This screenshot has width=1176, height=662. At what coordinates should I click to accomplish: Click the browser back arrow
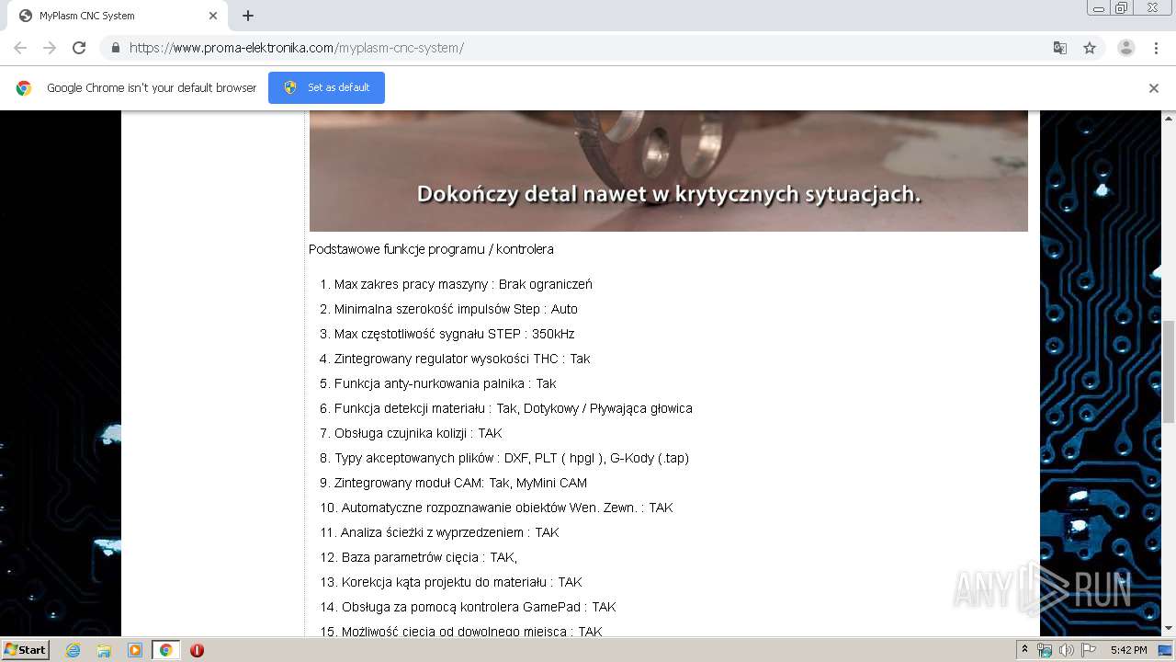click(20, 48)
